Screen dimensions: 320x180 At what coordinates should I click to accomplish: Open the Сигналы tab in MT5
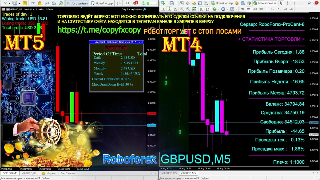[x=68, y=173]
